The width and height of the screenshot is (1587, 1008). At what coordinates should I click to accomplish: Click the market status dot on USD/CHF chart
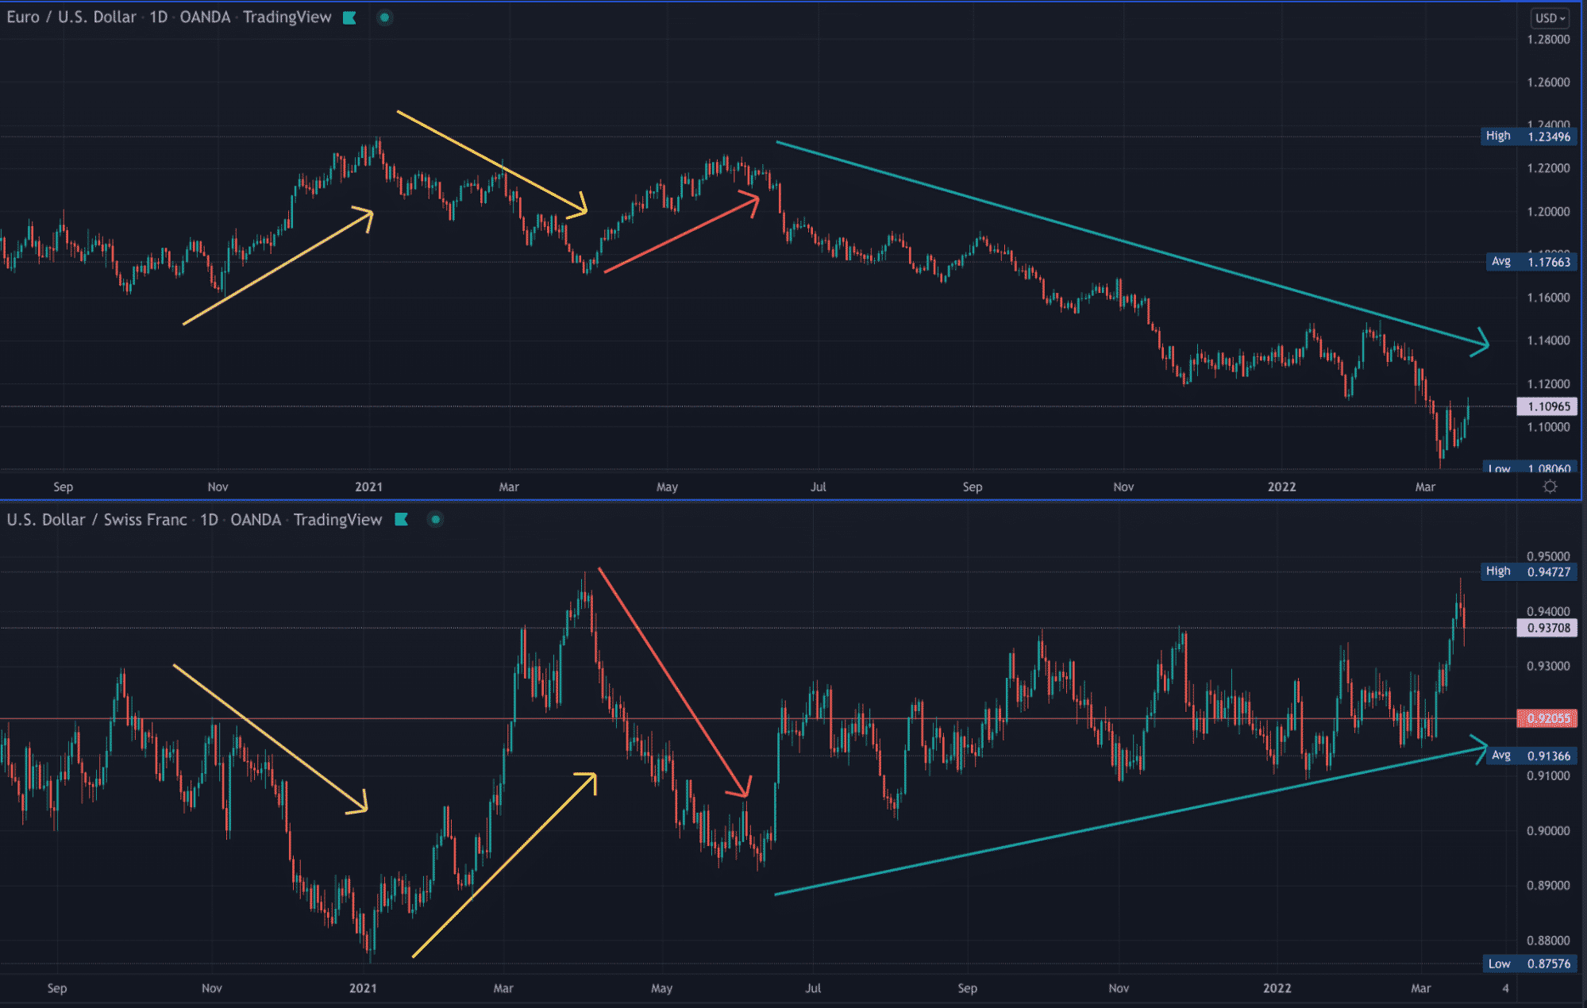[x=435, y=520]
